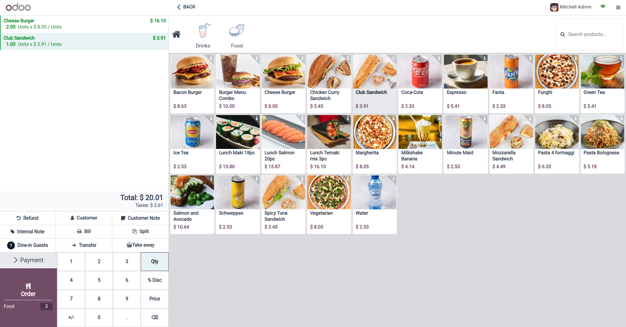Click the backspace key on numpad
Image resolution: width=626 pixels, height=327 pixels.
[155, 318]
